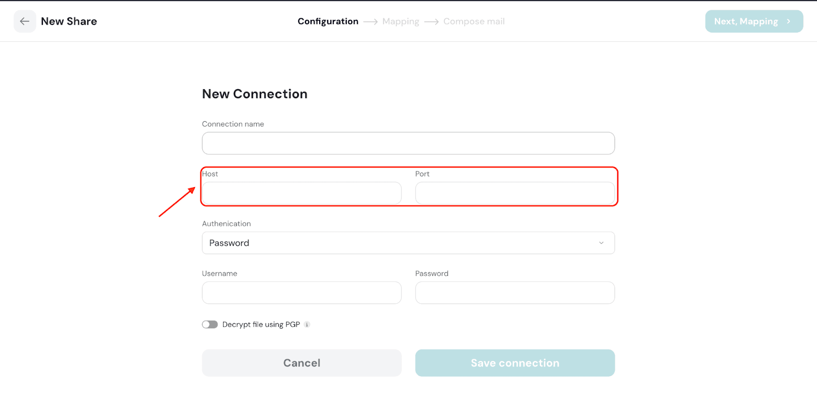The width and height of the screenshot is (817, 418).
Task: Click the Decrypt file using PGP label
Action: 261,325
